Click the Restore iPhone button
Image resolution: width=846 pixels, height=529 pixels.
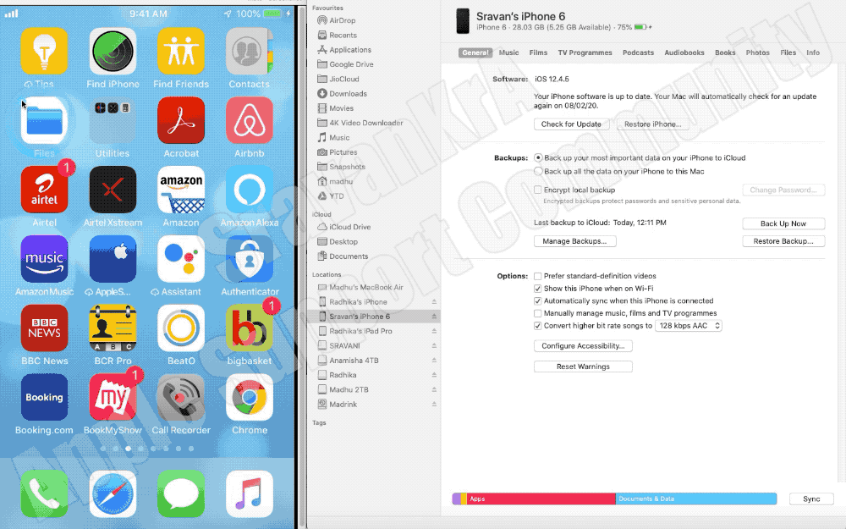[x=653, y=124]
